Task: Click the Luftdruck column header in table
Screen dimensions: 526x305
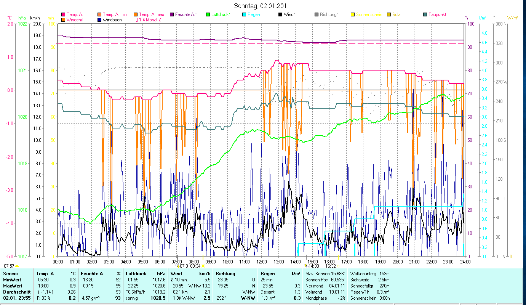Action: point(136,274)
